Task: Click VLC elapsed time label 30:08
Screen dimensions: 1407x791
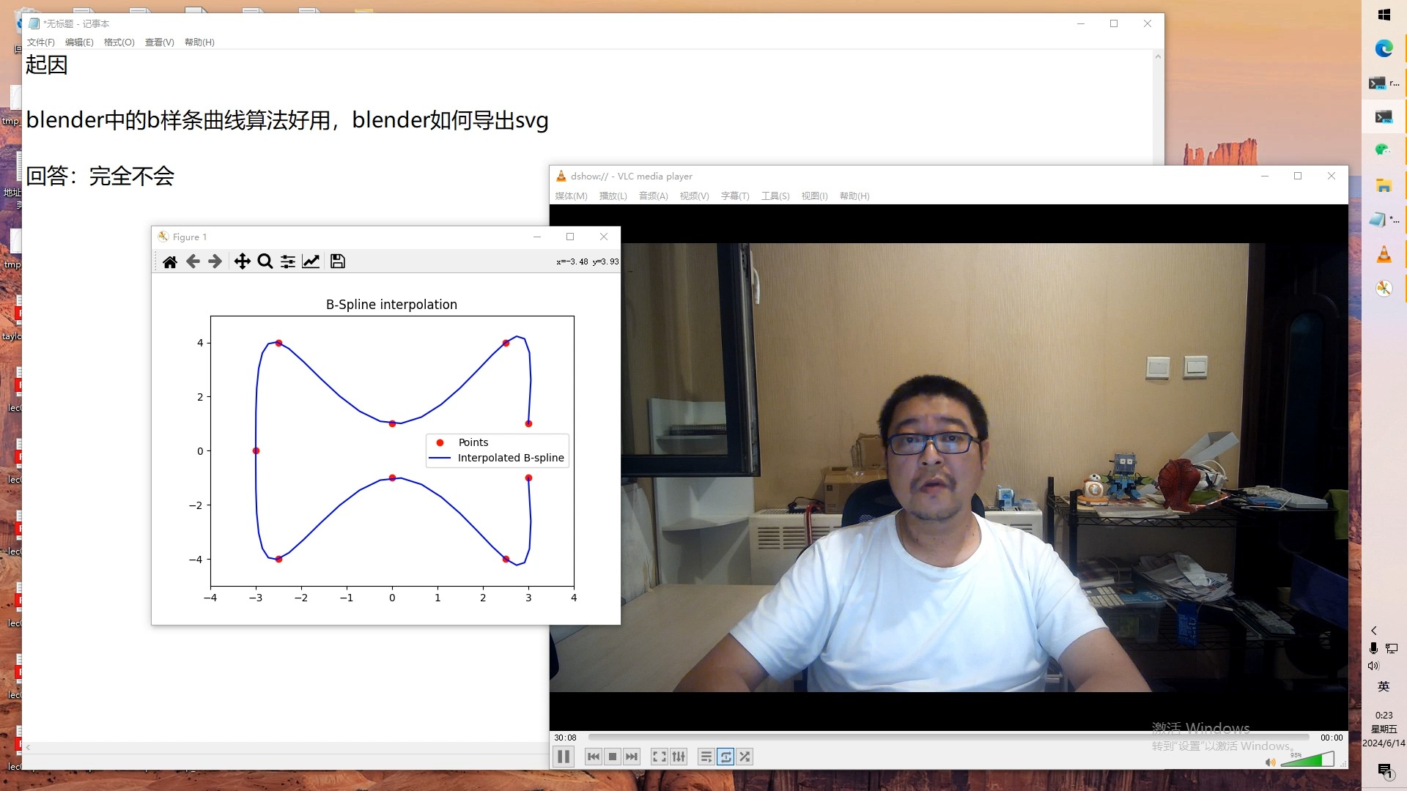Action: 565,738
